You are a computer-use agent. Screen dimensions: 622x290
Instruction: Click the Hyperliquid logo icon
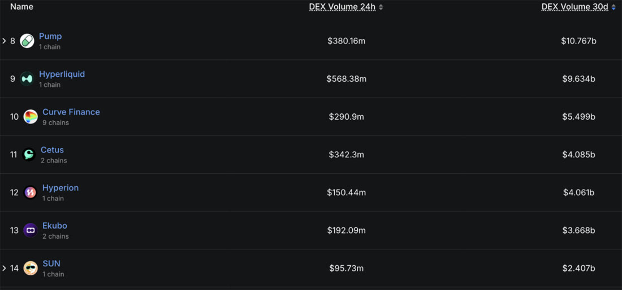(x=27, y=79)
